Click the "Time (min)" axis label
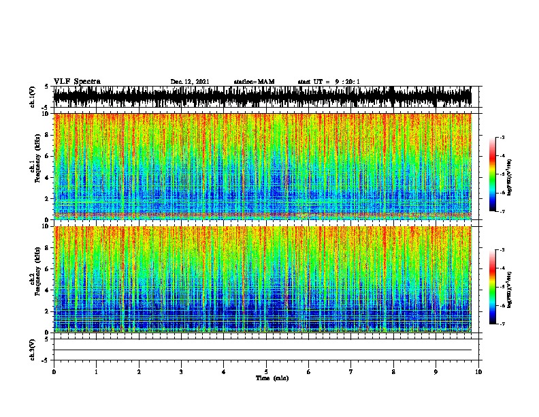539x417 pixels. (x=272, y=378)
